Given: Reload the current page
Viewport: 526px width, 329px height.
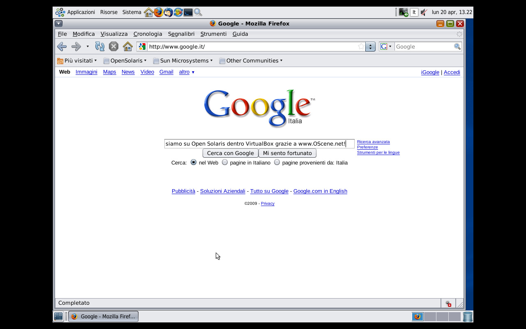Looking at the screenshot, I should pyautogui.click(x=100, y=46).
